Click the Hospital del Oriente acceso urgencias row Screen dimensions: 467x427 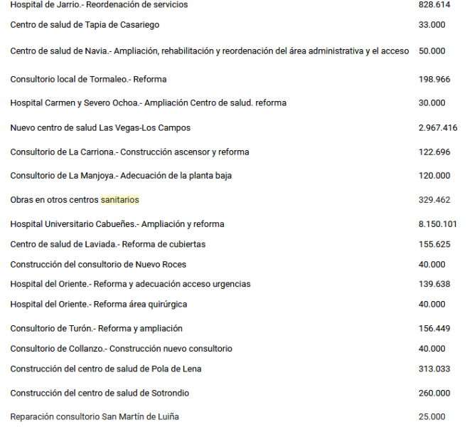tap(130, 285)
